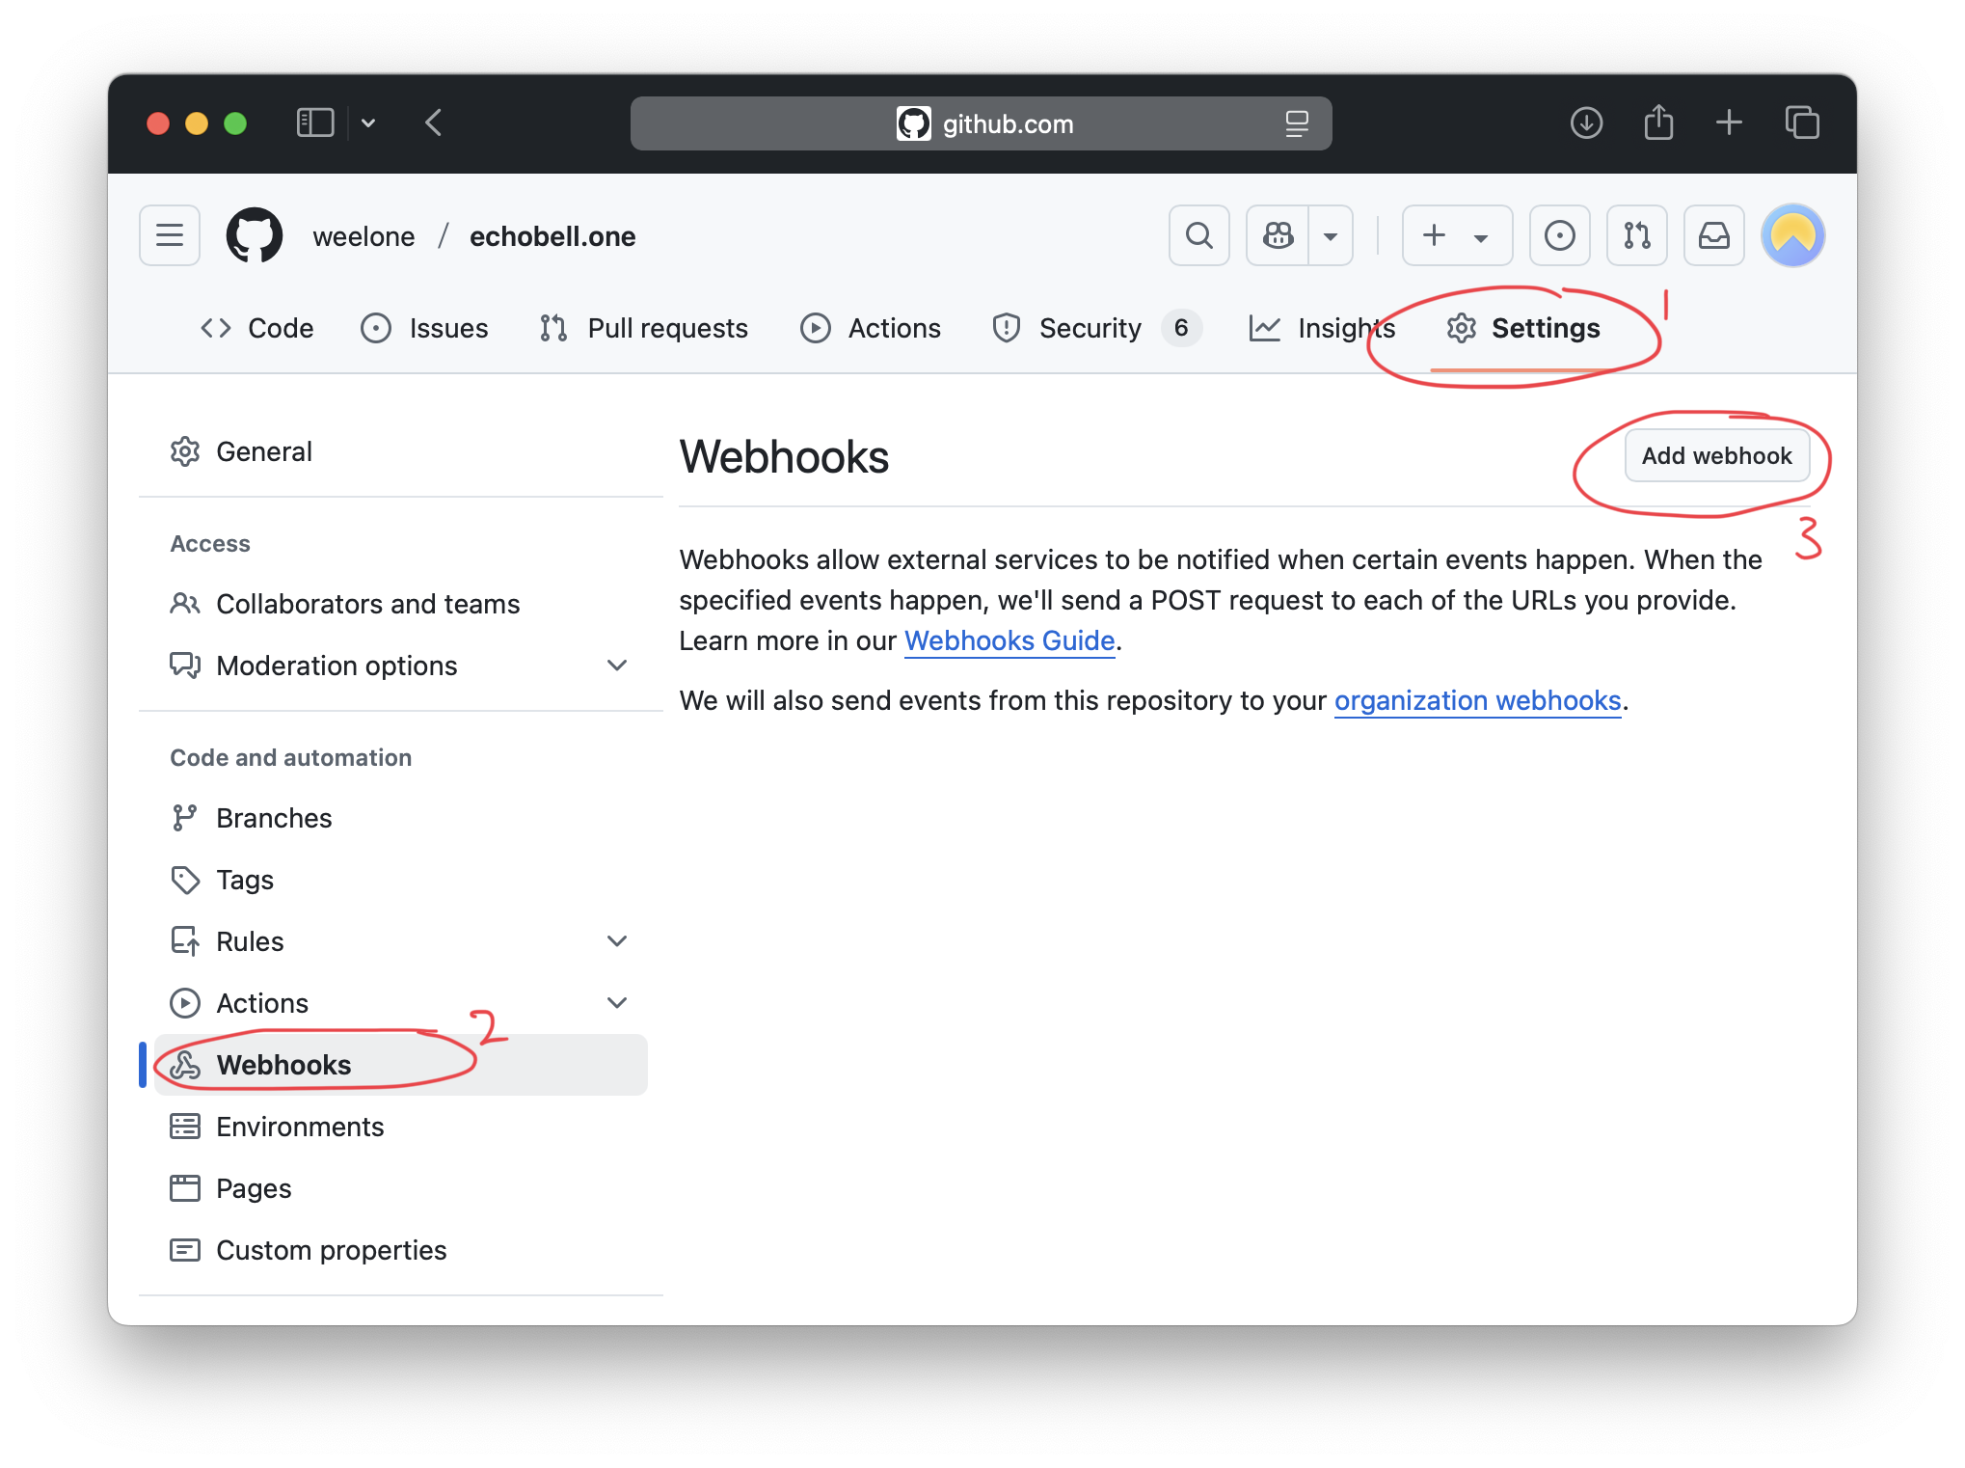Viewport: 1965px width, 1468px height.
Task: Expand the Rules chevron
Action: click(x=617, y=941)
